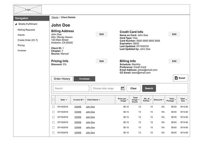Image resolution: width=203 pixels, height=141 pixels.
Task: Click $9.50 postage in second row
Action: tap(174, 112)
